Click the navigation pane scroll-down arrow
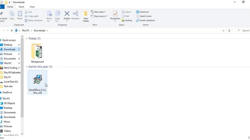Screen dimensions: 250x140 pos(22,134)
